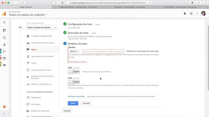Switch to 'Obrigado - Landing Pages' tab
Viewport: 209px width, 117px height.
130,7
